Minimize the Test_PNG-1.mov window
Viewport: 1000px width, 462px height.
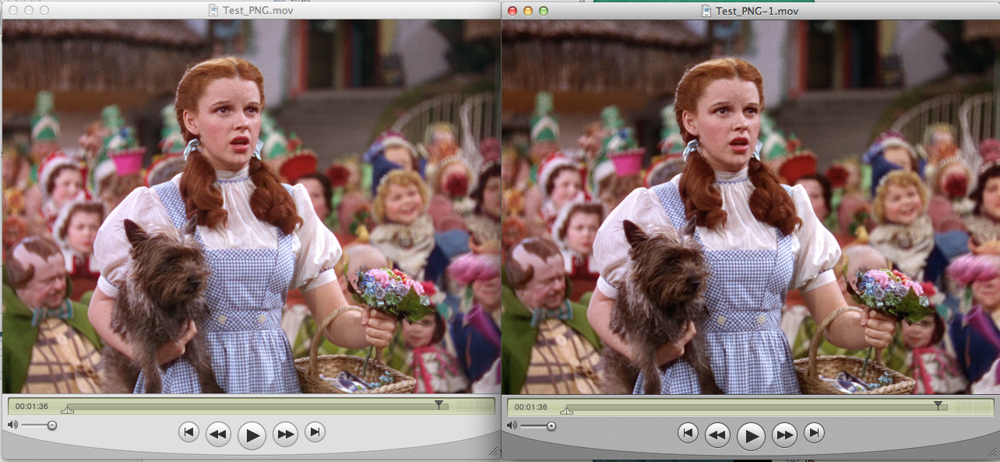click(x=528, y=11)
